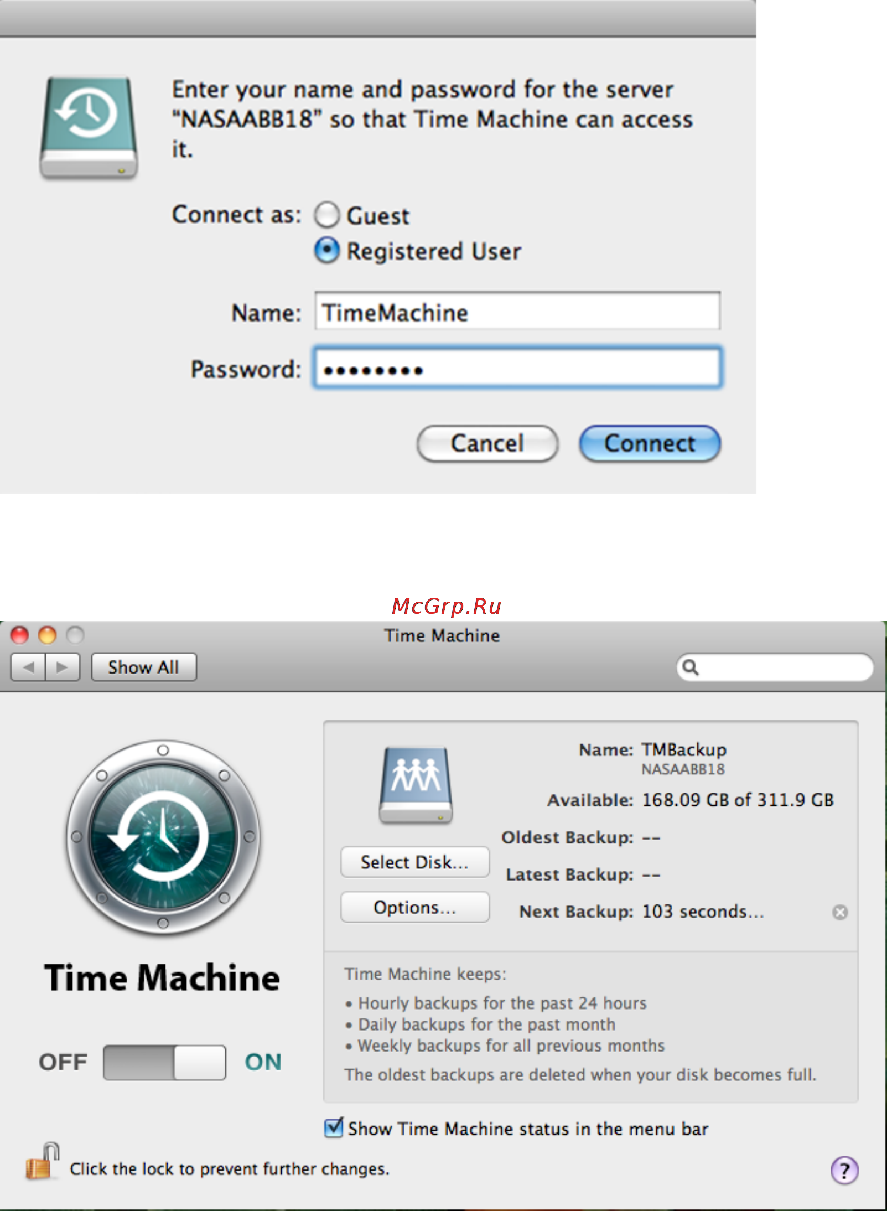Viewport: 887px width, 1211px height.
Task: Click the search magnifier icon
Action: click(690, 667)
